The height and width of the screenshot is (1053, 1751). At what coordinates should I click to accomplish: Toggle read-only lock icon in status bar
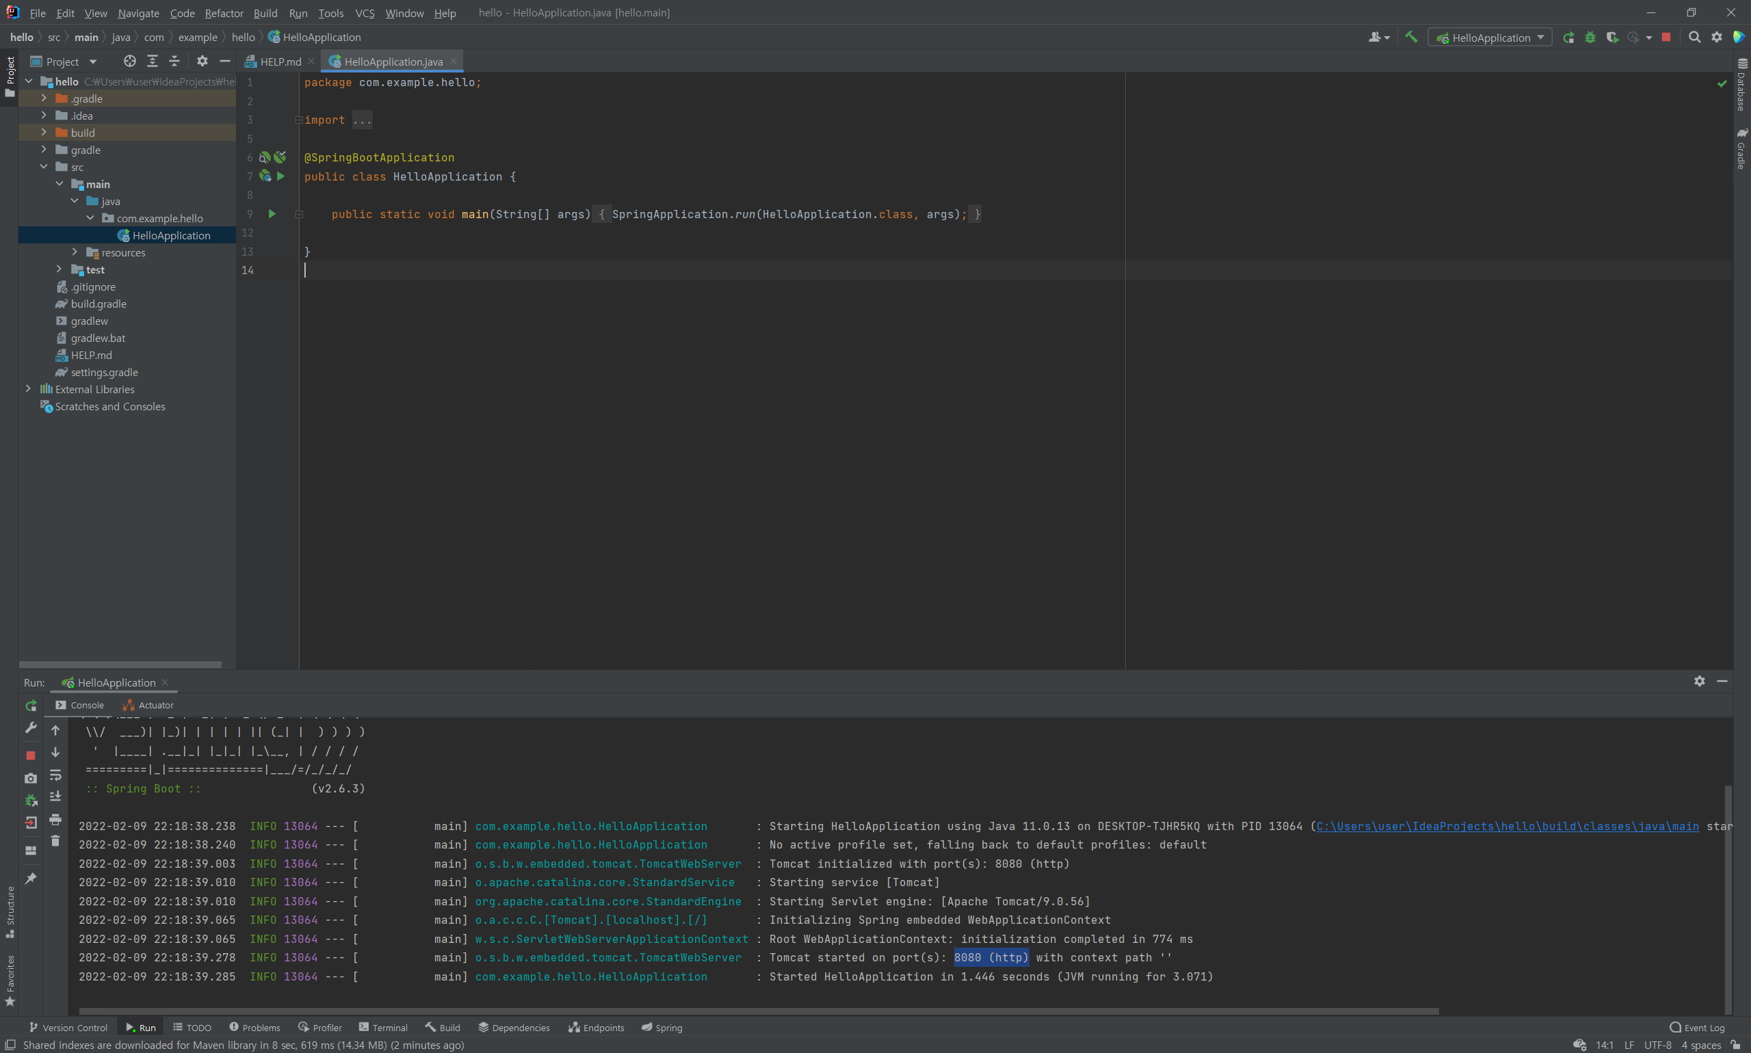(1735, 1045)
